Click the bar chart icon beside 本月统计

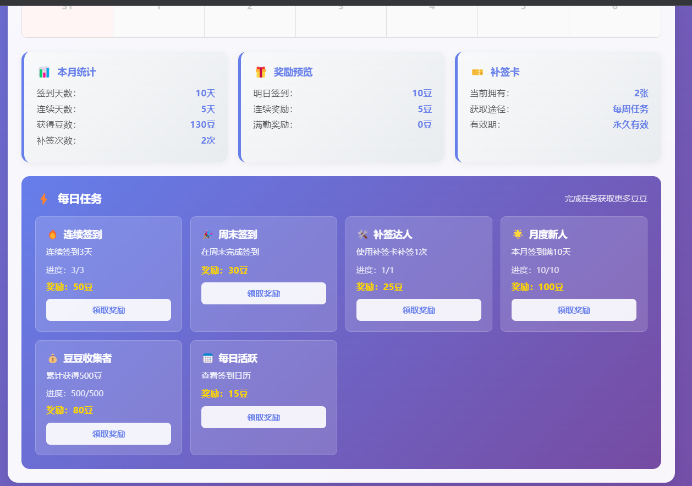pyautogui.click(x=44, y=72)
